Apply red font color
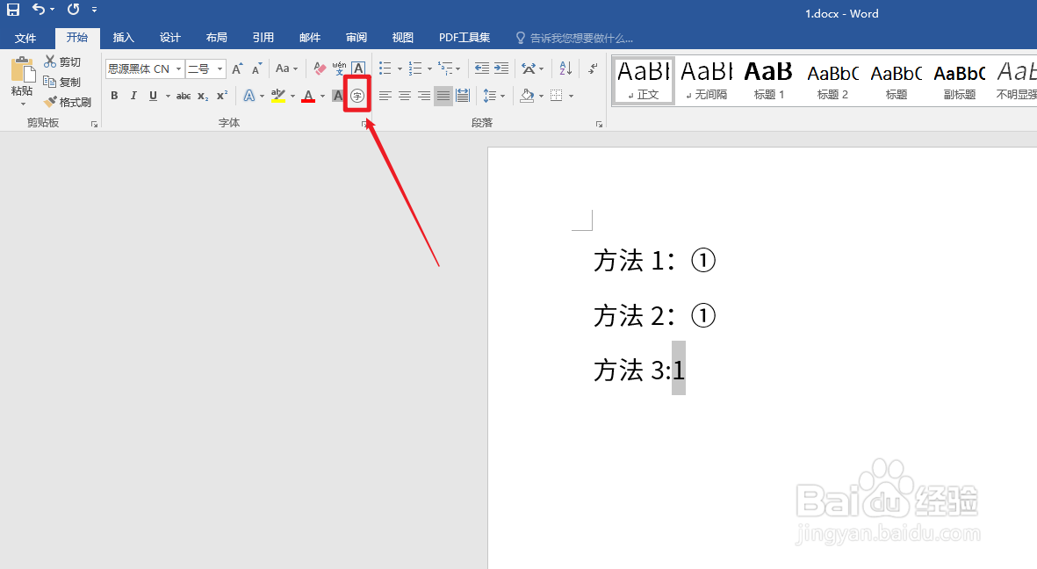 [x=308, y=96]
